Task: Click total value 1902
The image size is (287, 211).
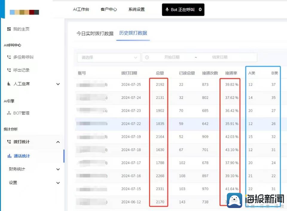Action: pyautogui.click(x=160, y=110)
